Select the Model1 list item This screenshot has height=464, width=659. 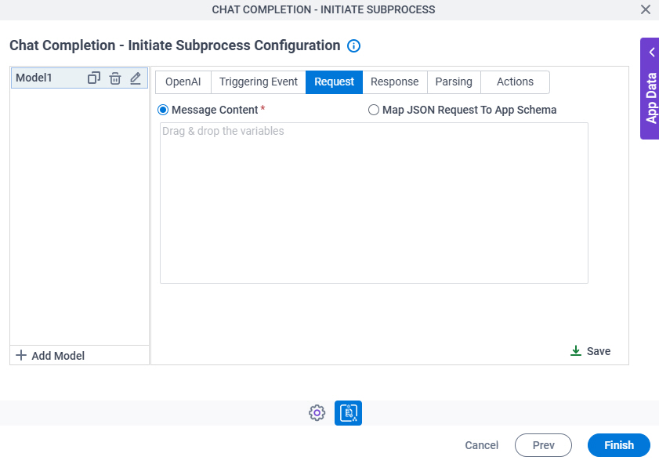pyautogui.click(x=79, y=78)
